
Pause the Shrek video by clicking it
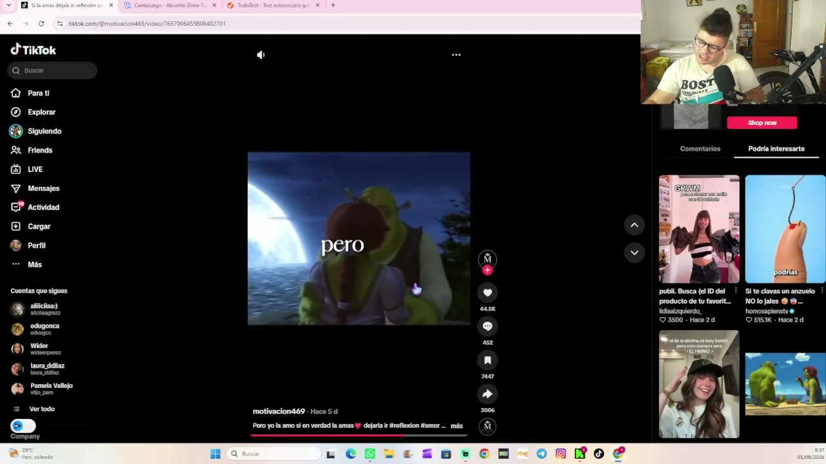point(359,238)
